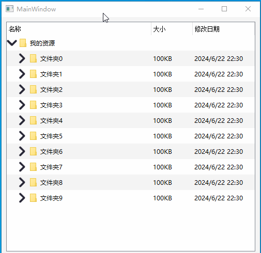Expand 文件夹5 with its chevron
261x253 pixels.
(22, 136)
